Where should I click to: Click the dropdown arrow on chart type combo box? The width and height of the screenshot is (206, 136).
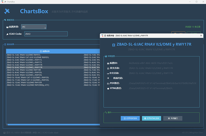pyautogui.click(x=45, y=27)
